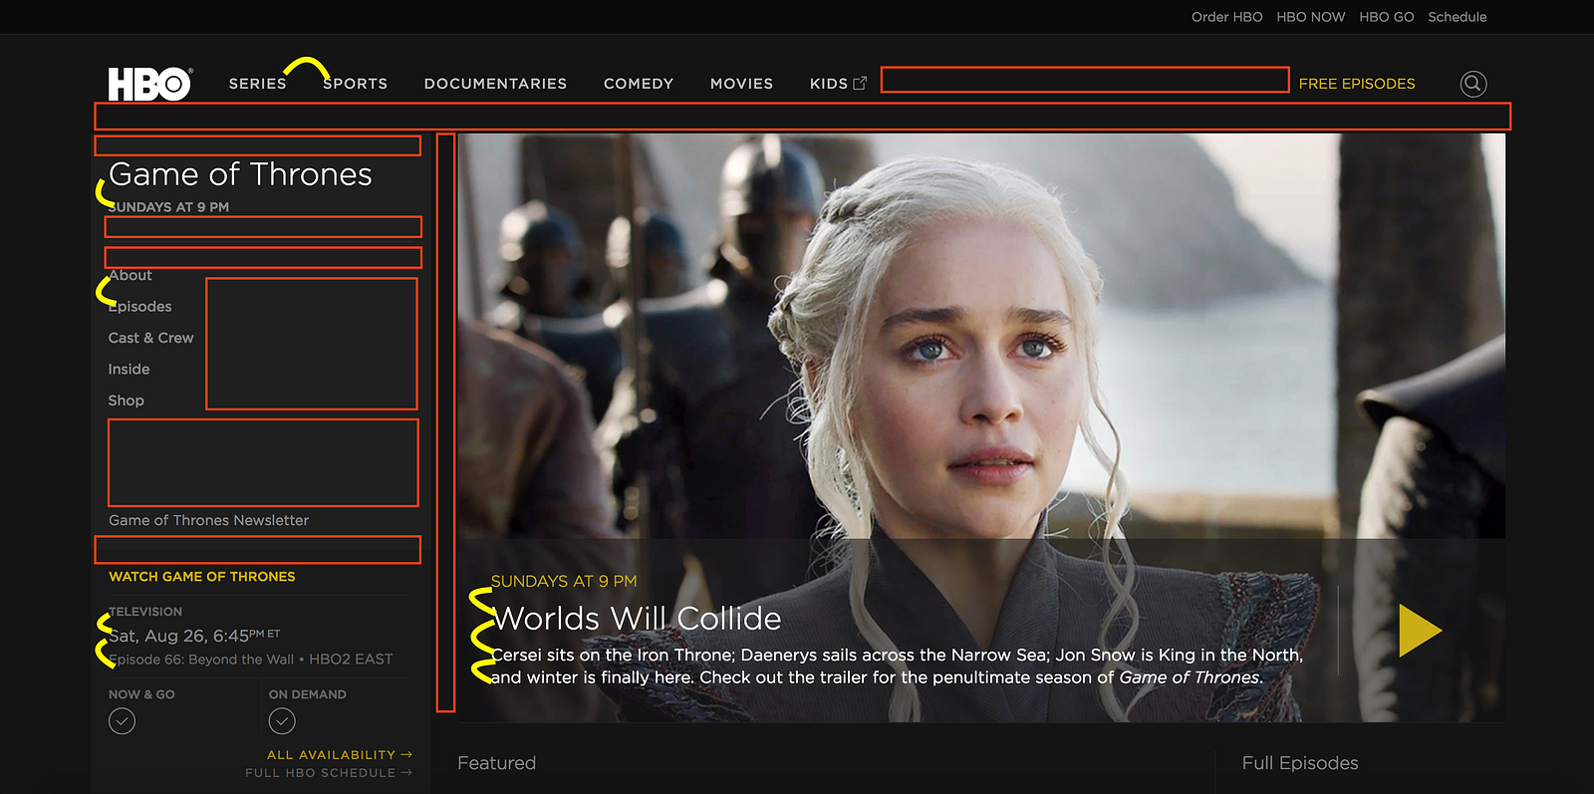
Task: Click the NOW & GO label
Action: [x=141, y=694]
